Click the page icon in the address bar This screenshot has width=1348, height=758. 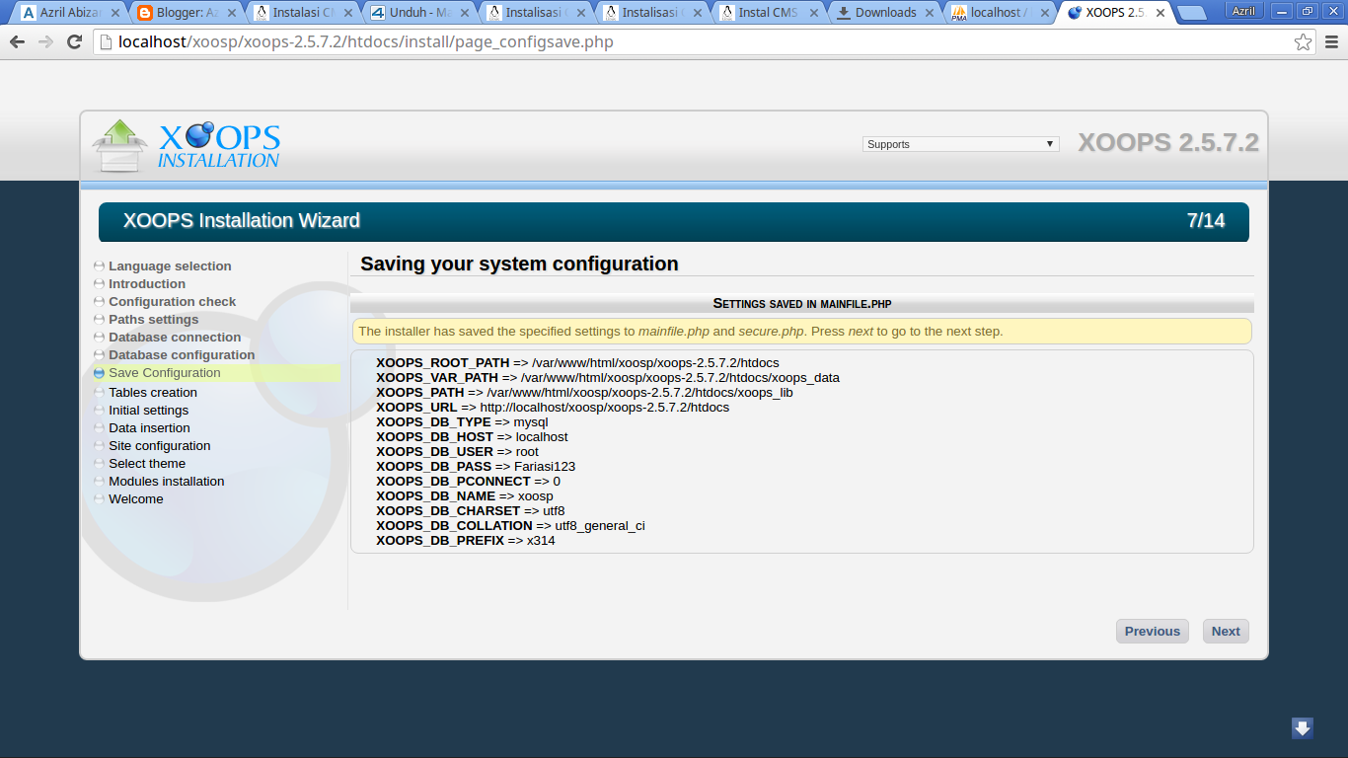[106, 42]
